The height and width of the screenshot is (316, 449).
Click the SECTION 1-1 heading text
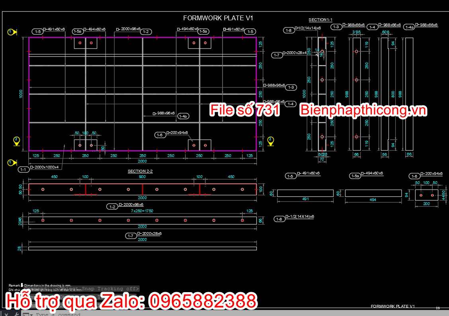[320, 19]
